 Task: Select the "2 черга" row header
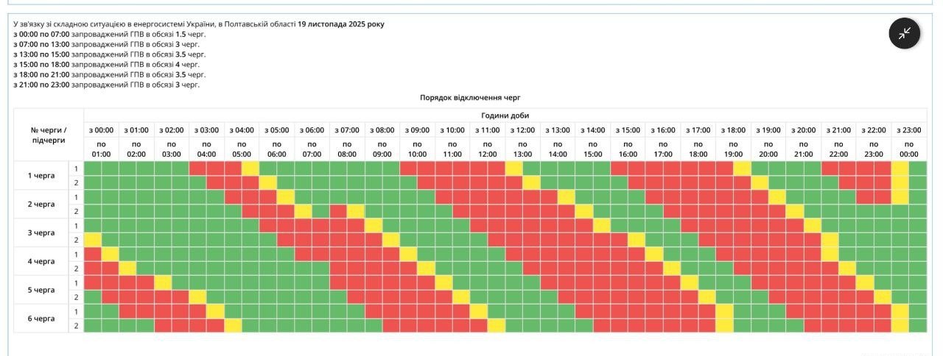[41, 204]
